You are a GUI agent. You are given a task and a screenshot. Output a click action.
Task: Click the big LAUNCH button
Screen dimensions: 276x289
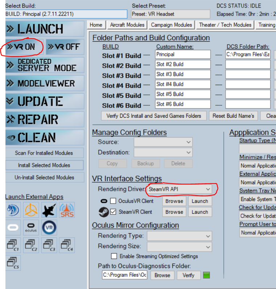click(x=45, y=29)
